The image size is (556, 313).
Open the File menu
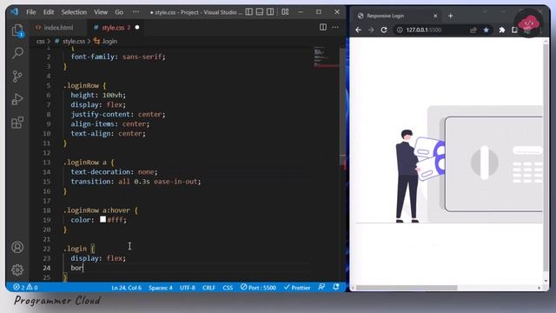[x=31, y=12]
